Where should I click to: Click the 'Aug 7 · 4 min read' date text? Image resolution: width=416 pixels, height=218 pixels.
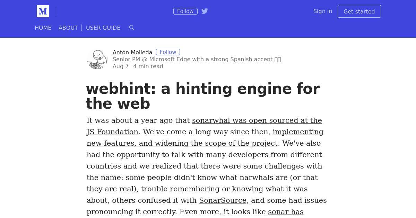coord(138,66)
